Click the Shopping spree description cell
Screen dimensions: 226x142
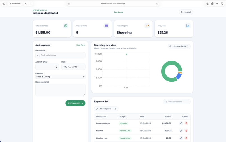pos(103,123)
